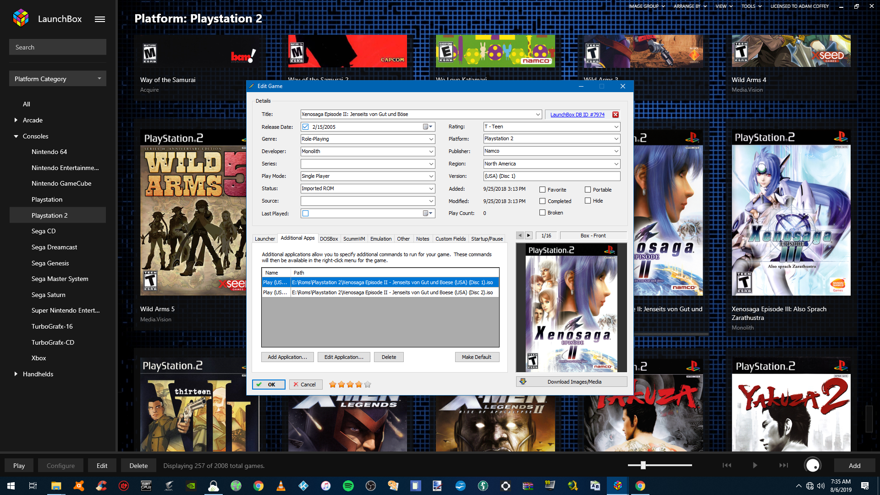Go to previous image in Edit Game

520,236
